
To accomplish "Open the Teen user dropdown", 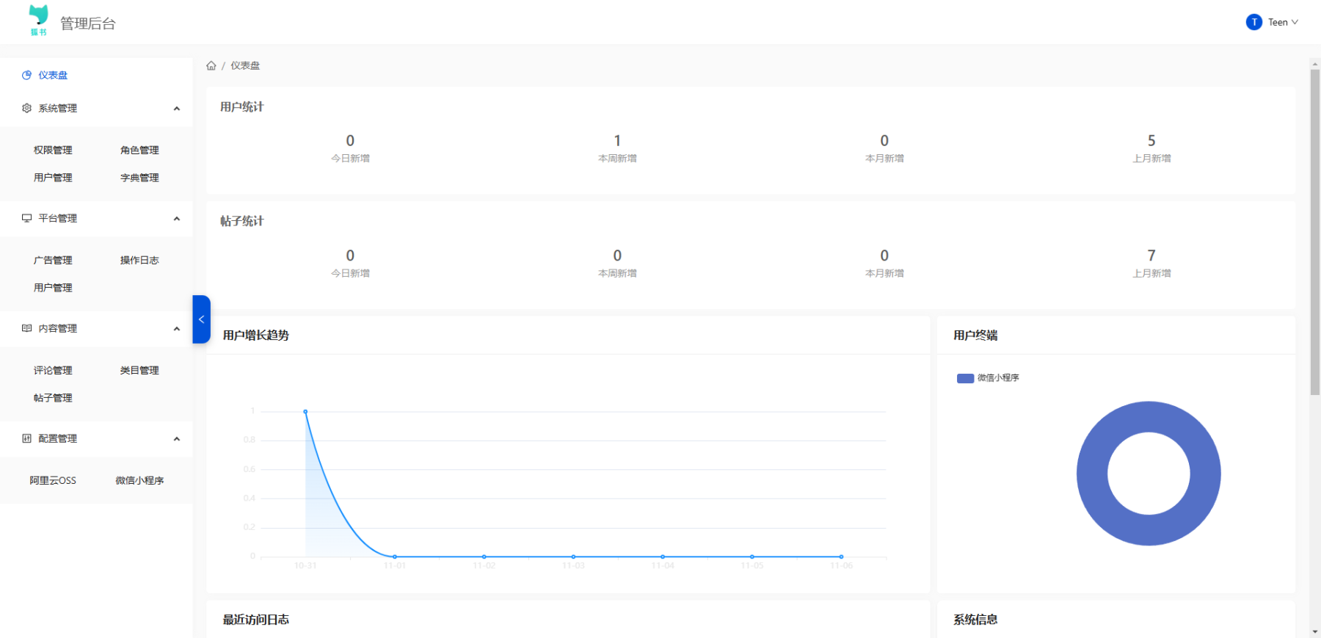I will tap(1283, 23).
